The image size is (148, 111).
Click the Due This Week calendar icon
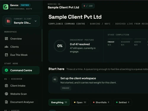coord(6,55)
